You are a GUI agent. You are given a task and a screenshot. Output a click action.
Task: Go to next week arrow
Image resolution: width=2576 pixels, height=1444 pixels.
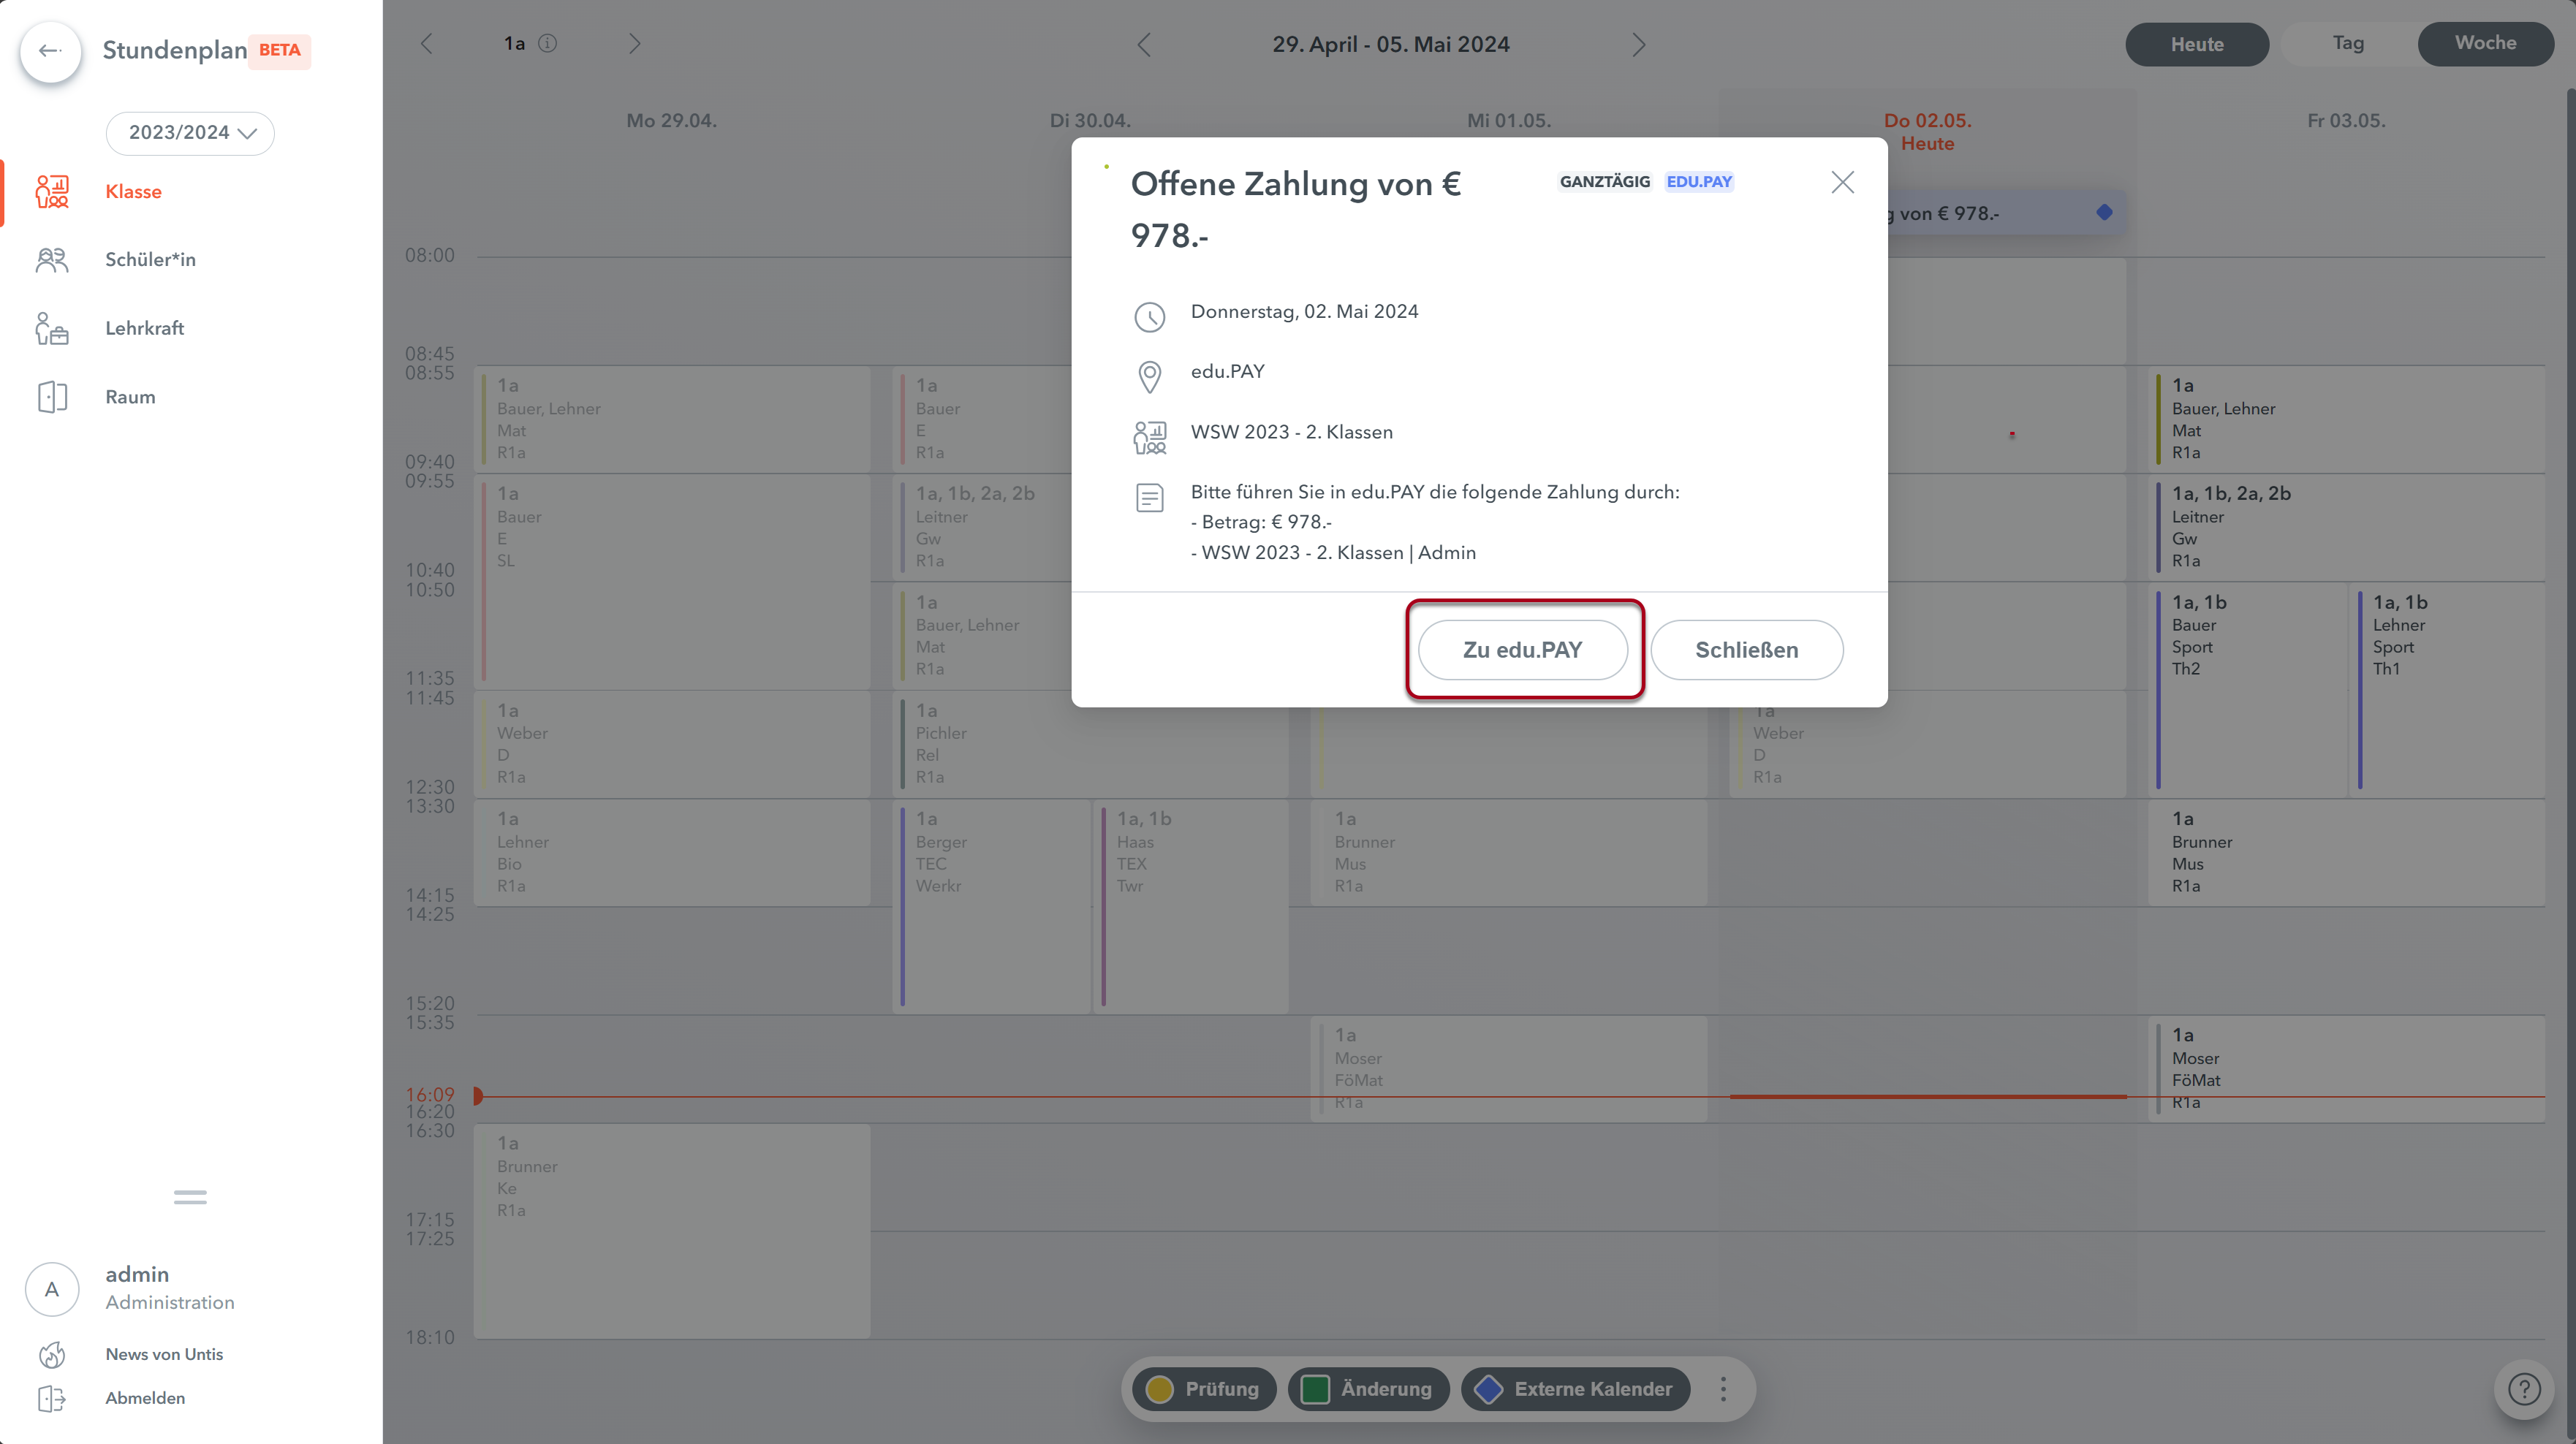pyautogui.click(x=1638, y=44)
